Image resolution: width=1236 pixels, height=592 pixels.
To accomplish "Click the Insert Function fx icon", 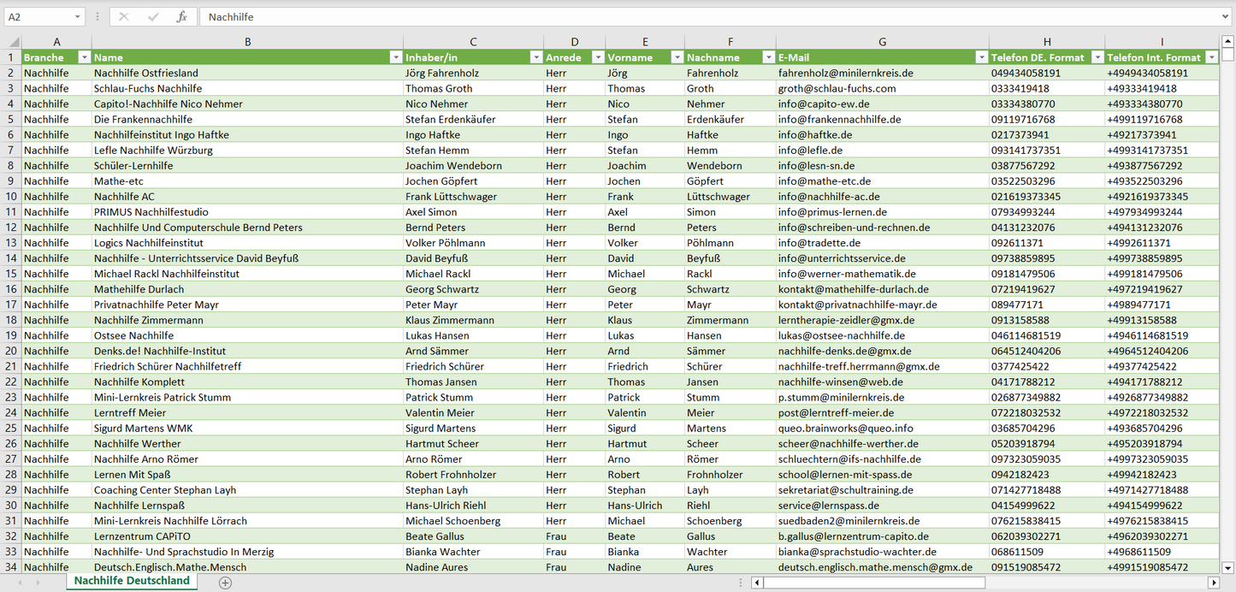I will coord(181,17).
